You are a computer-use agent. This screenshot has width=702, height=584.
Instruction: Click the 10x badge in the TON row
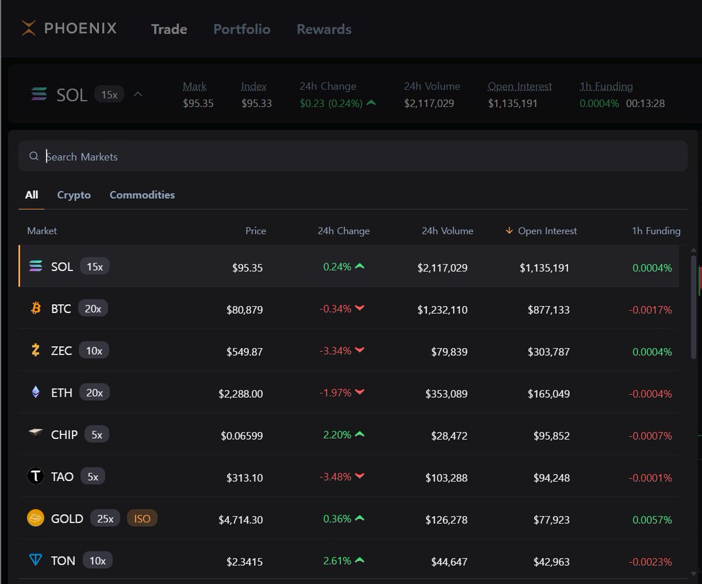tap(98, 561)
